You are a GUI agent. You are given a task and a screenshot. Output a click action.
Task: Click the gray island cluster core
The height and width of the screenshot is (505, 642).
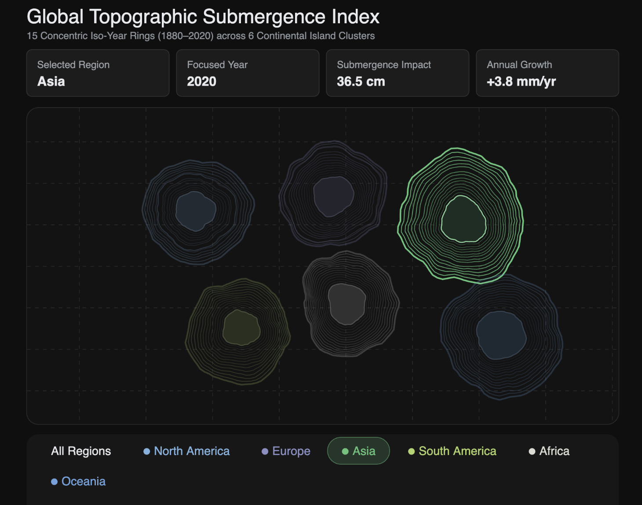coord(347,304)
